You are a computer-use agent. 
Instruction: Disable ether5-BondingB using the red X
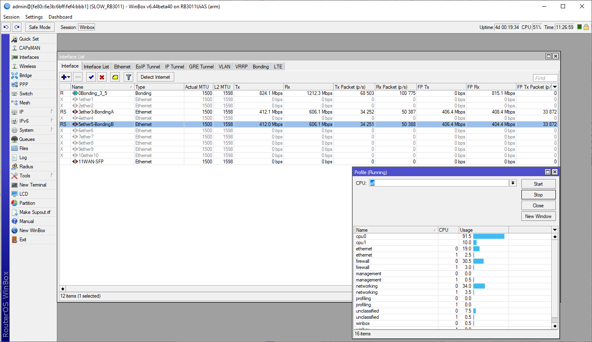102,77
